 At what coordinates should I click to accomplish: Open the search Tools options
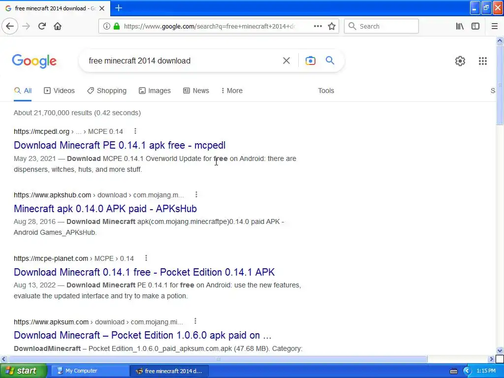pyautogui.click(x=326, y=91)
